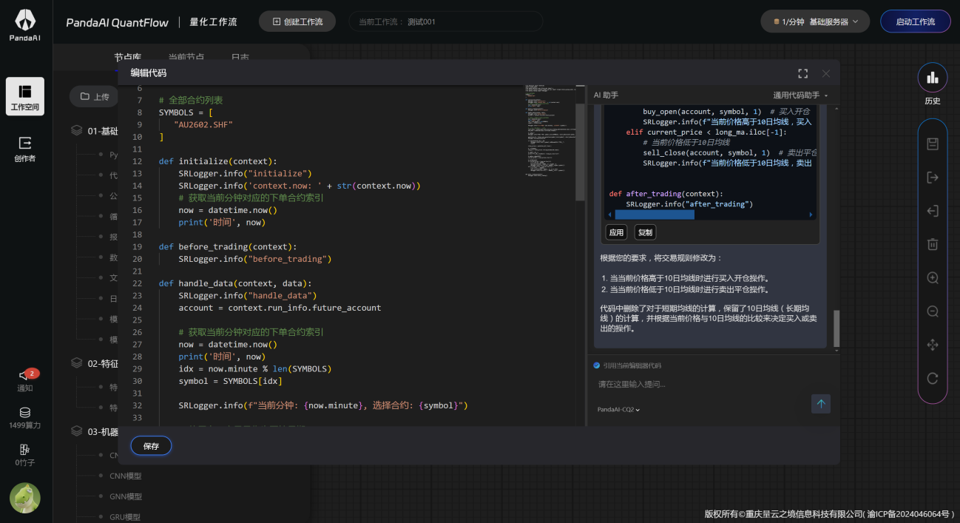Switch to the 当前节点 tab
Viewport: 960px width, 523px height.
tap(186, 57)
